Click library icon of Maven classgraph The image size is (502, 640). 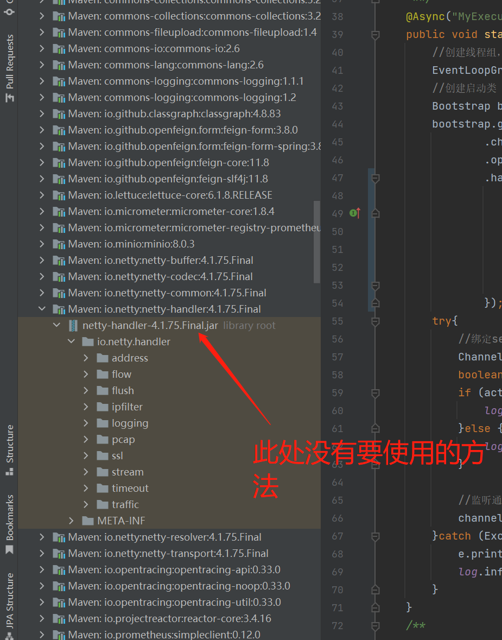tap(59, 114)
